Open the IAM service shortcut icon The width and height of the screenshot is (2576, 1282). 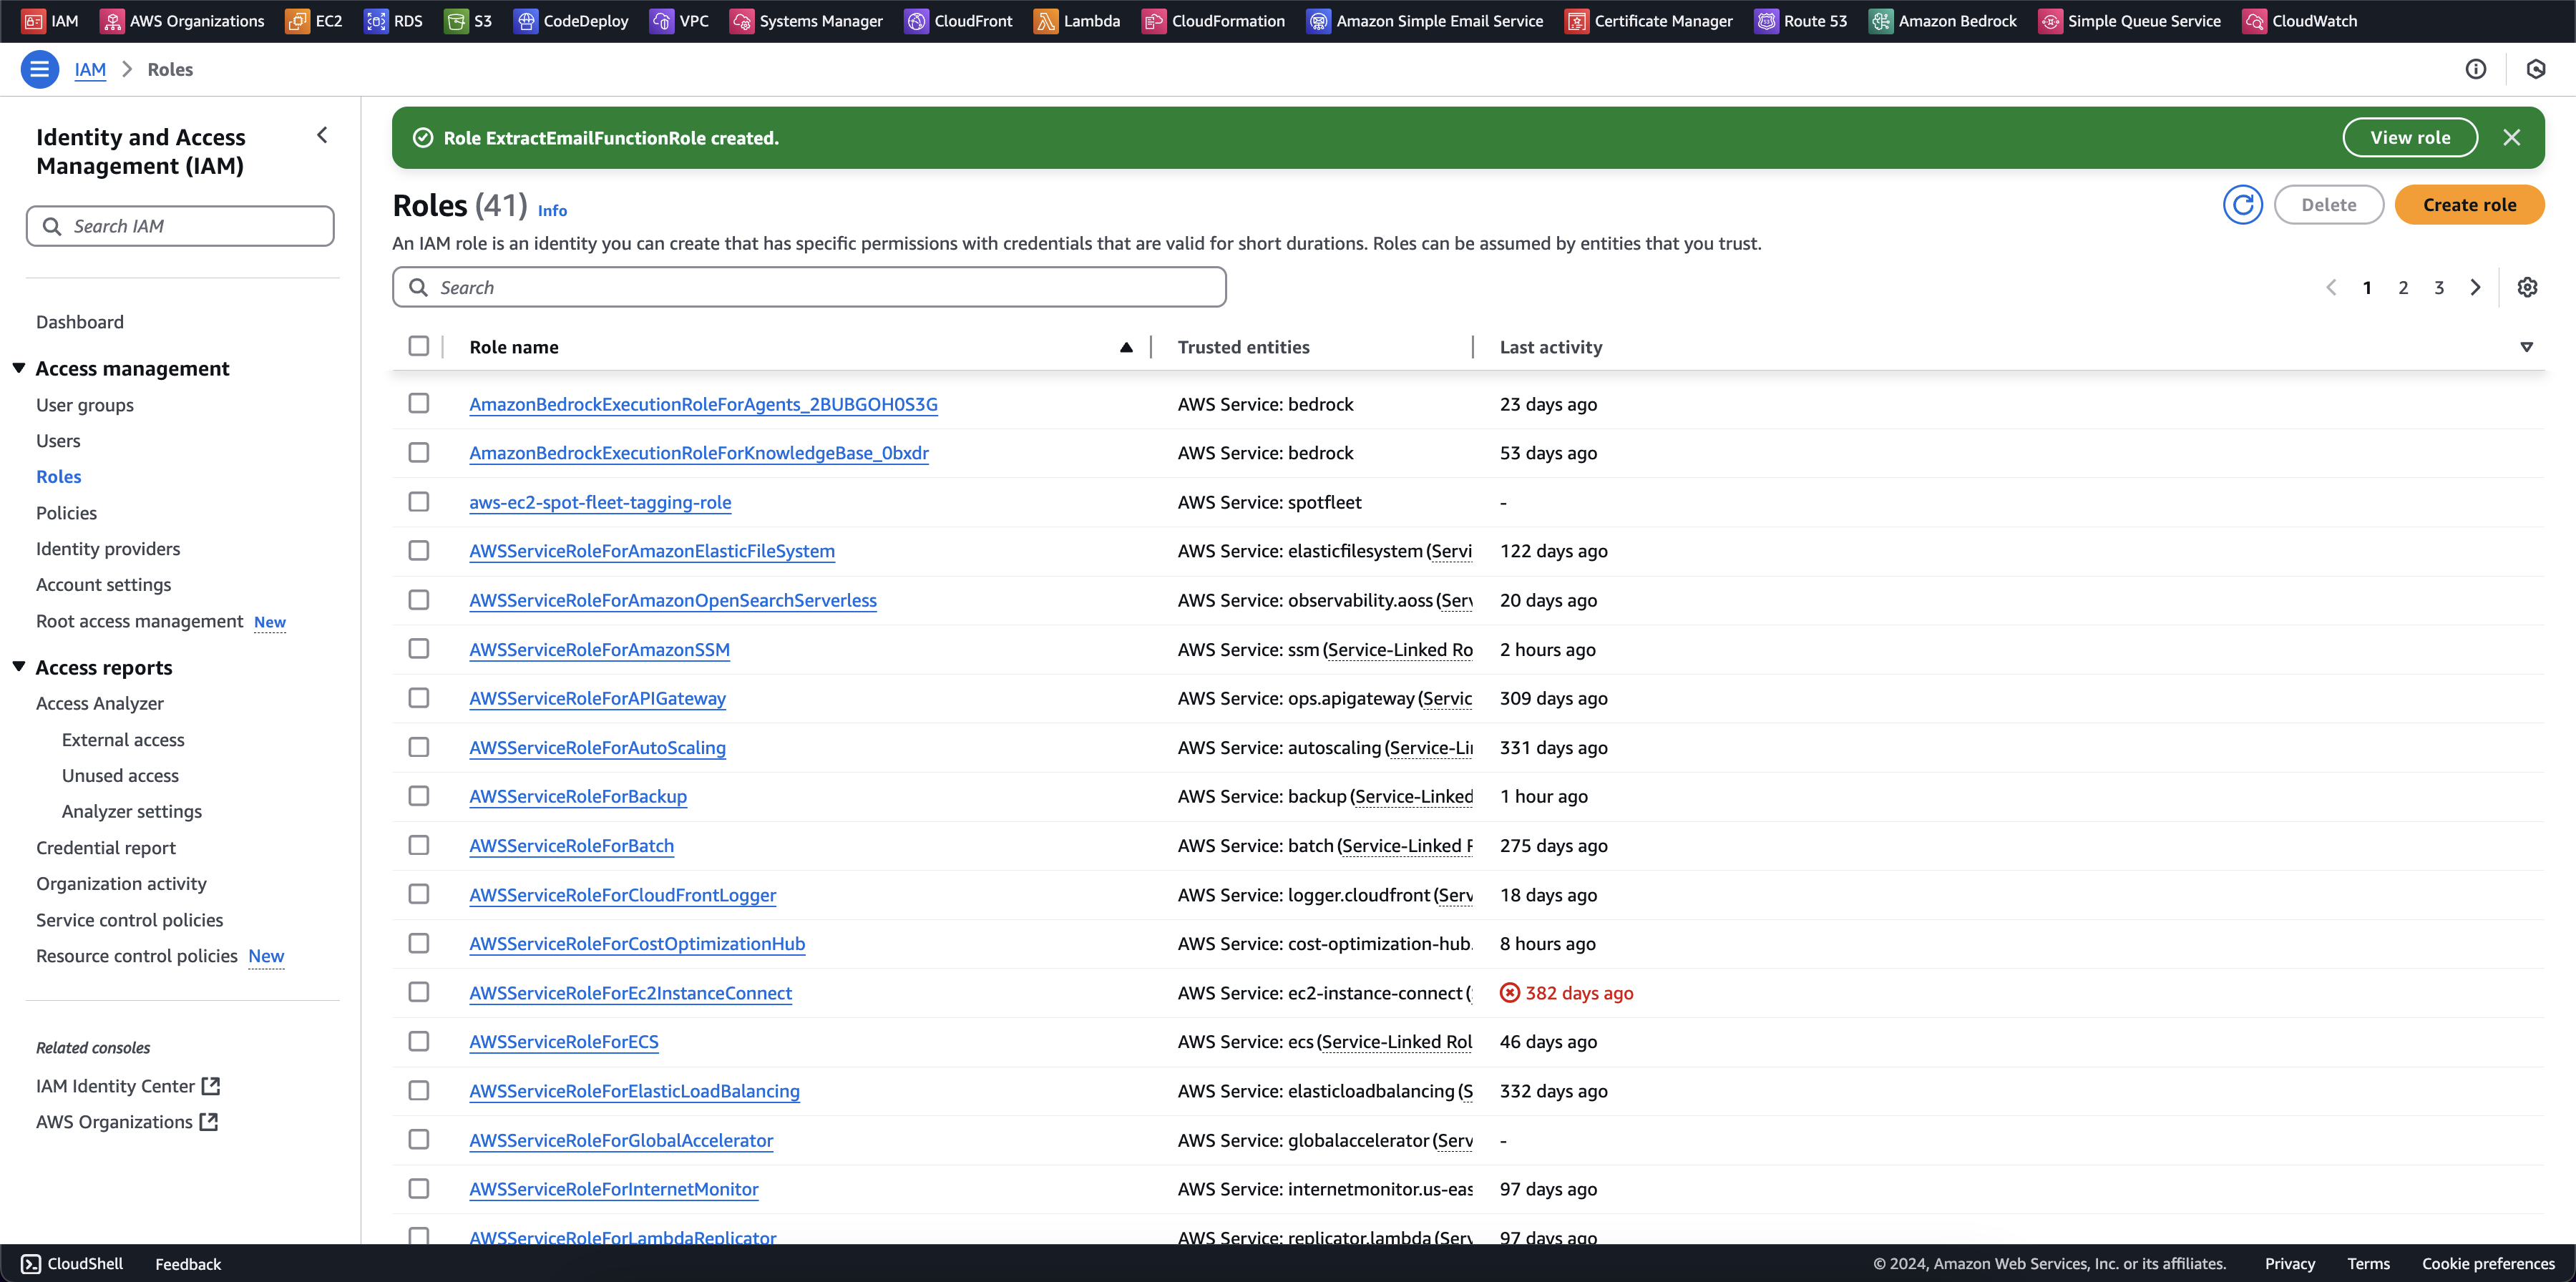(x=33, y=21)
